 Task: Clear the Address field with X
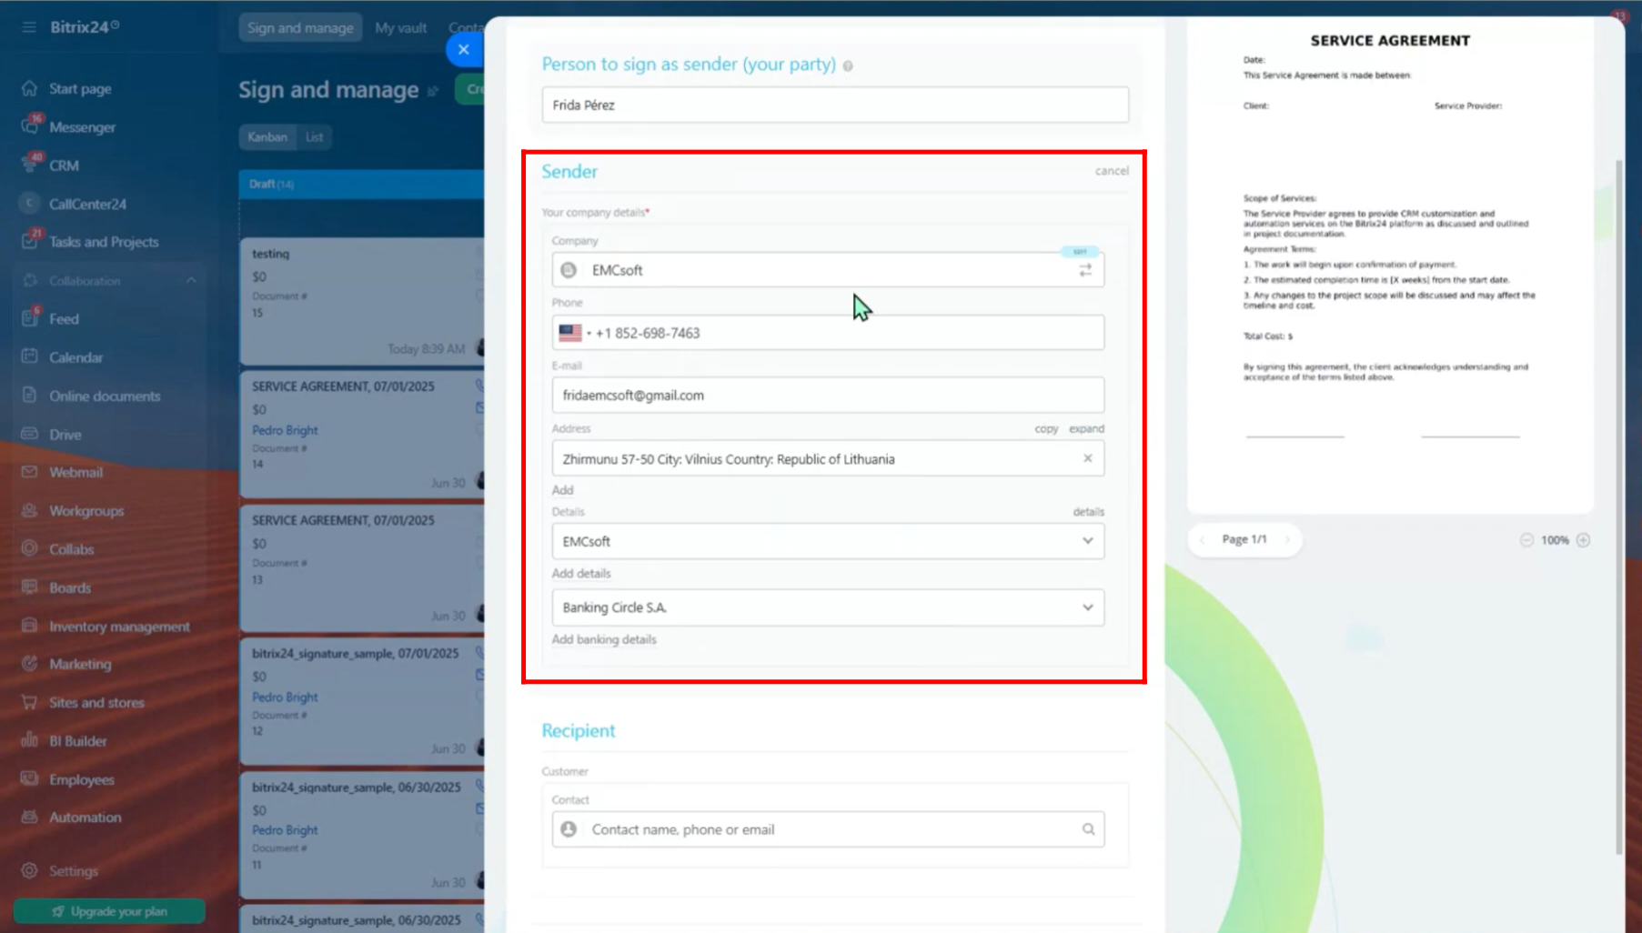point(1088,458)
